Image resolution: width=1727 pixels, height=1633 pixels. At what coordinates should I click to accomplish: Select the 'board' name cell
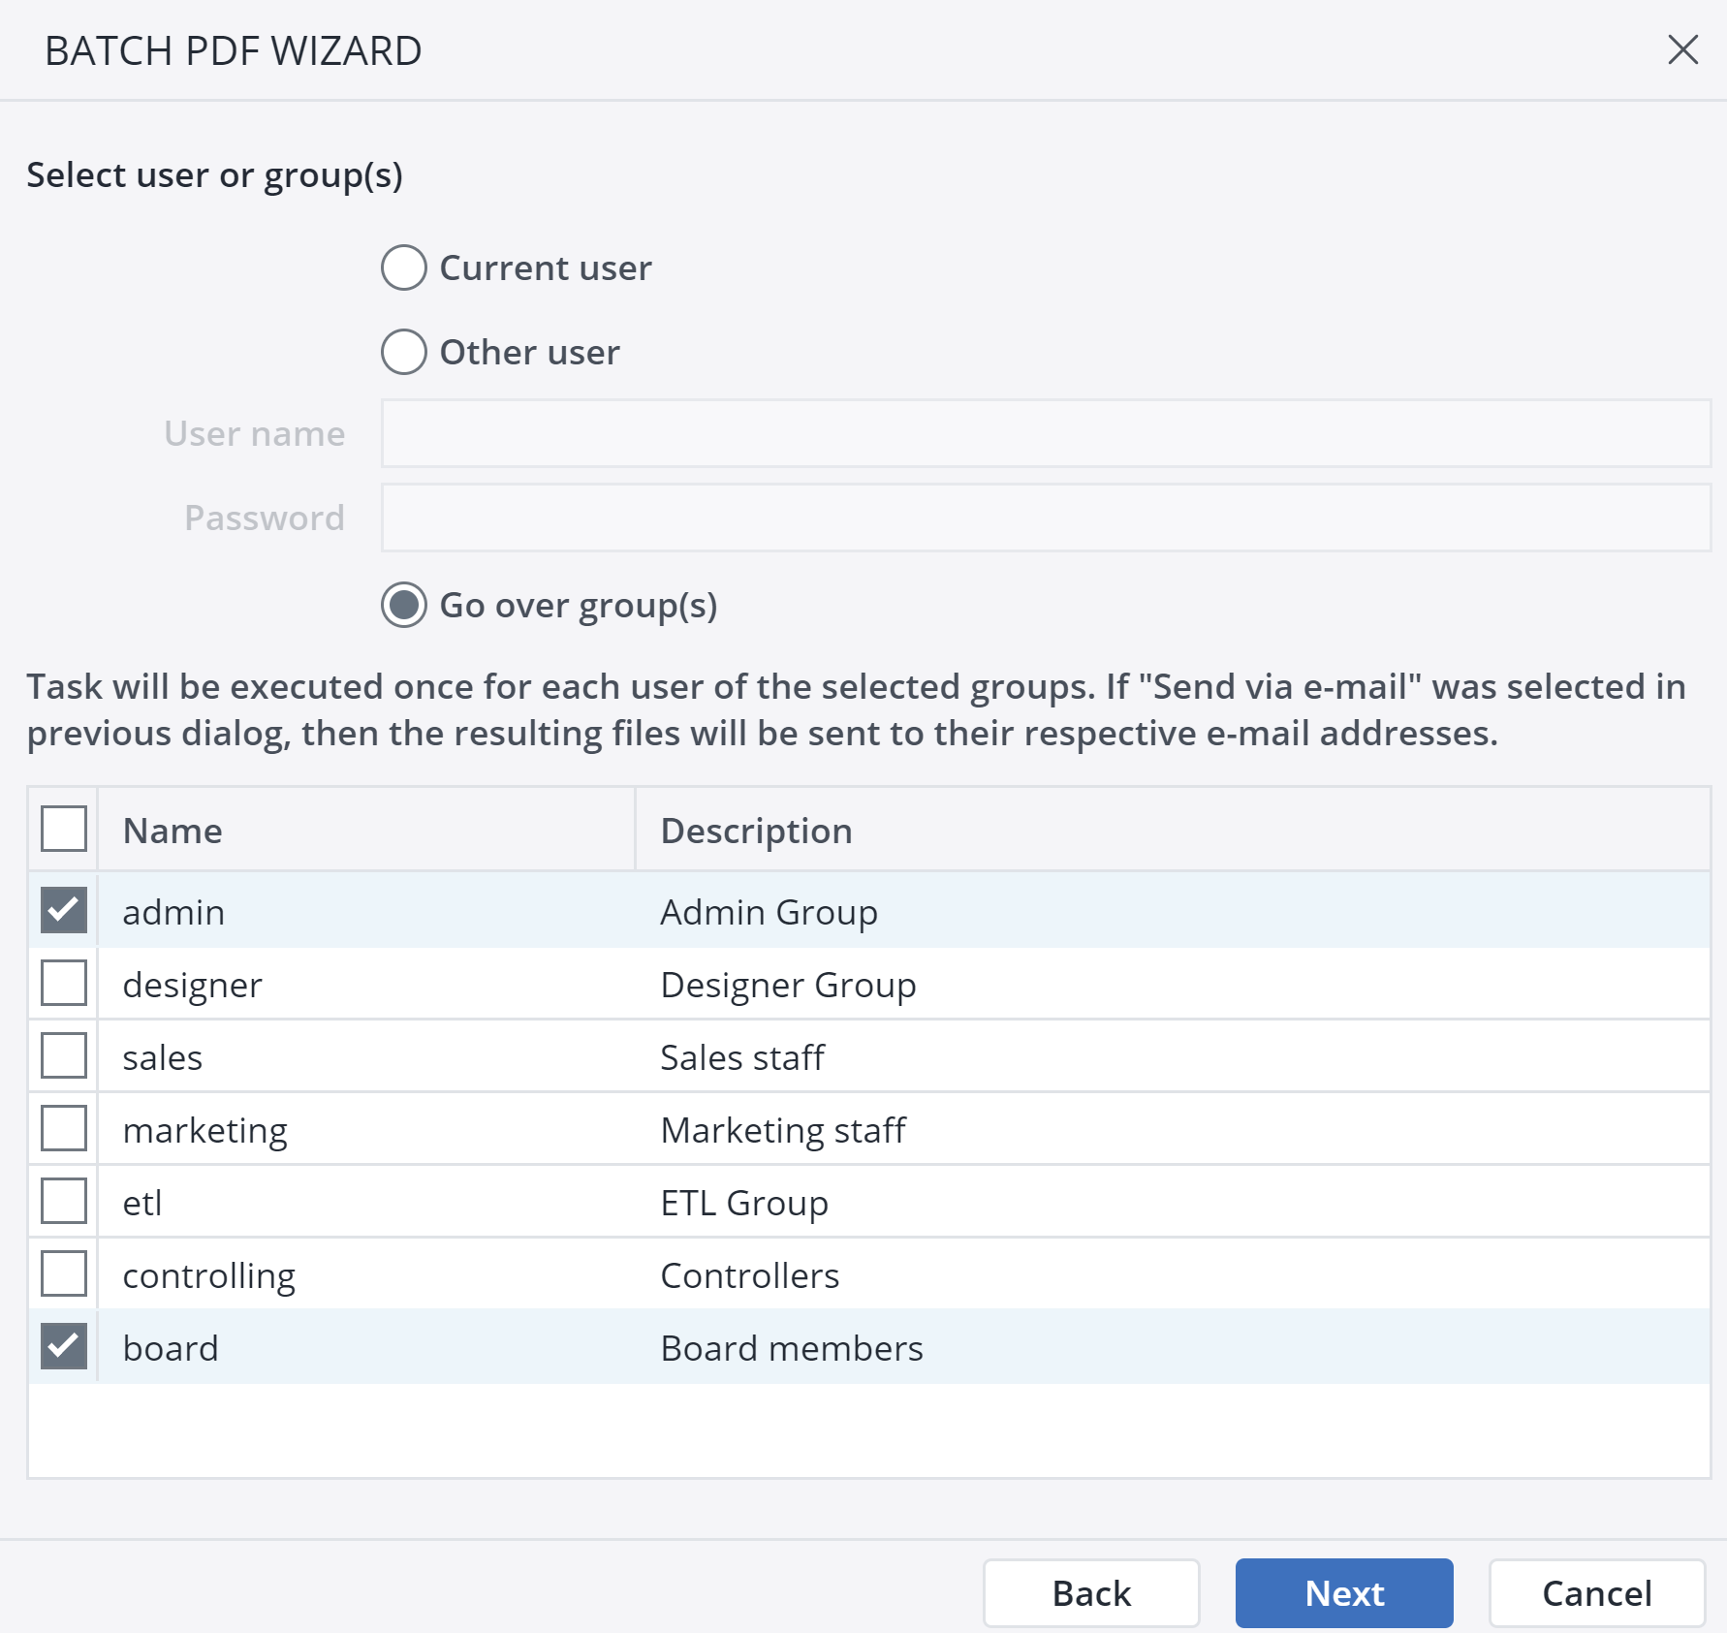point(366,1347)
